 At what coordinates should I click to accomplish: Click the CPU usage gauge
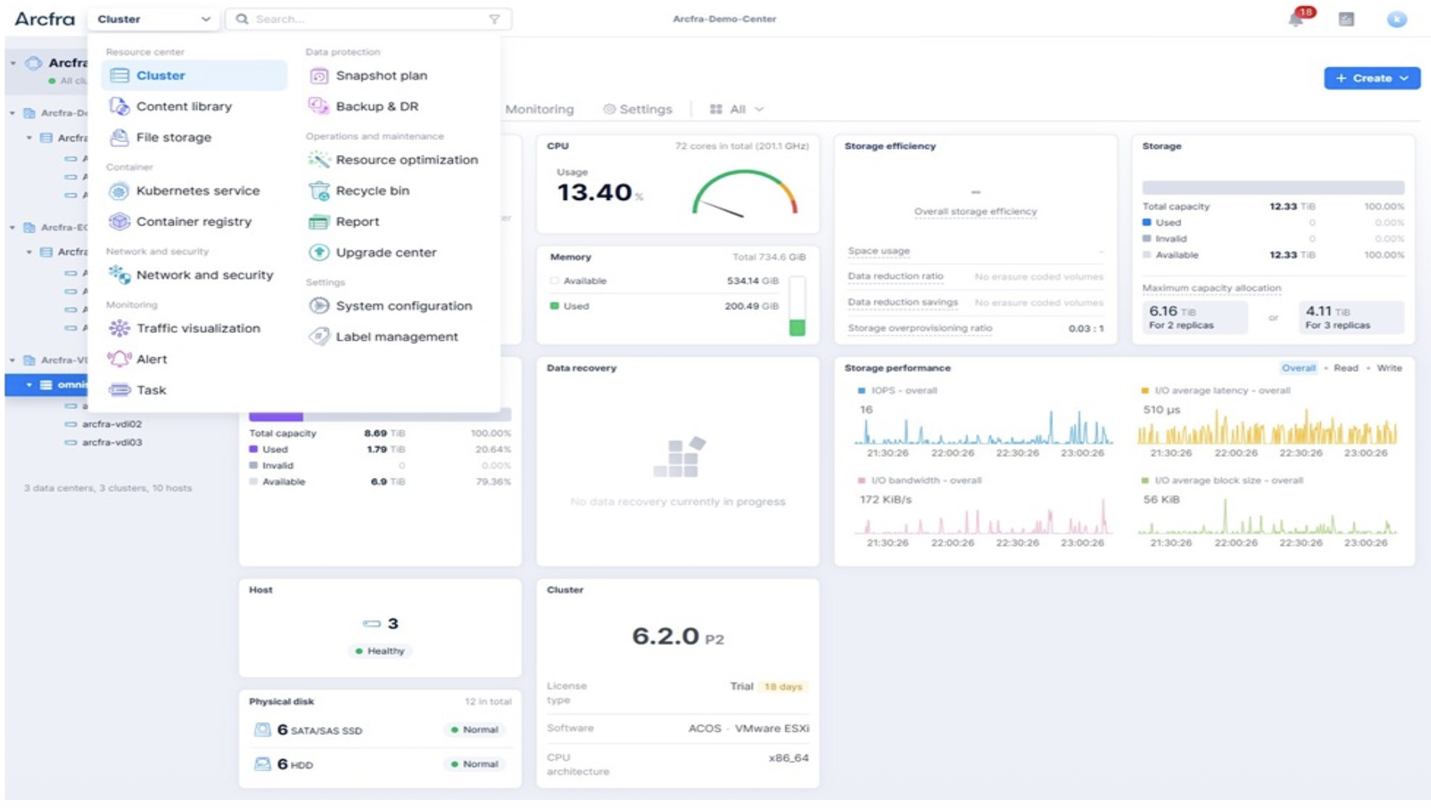(744, 193)
